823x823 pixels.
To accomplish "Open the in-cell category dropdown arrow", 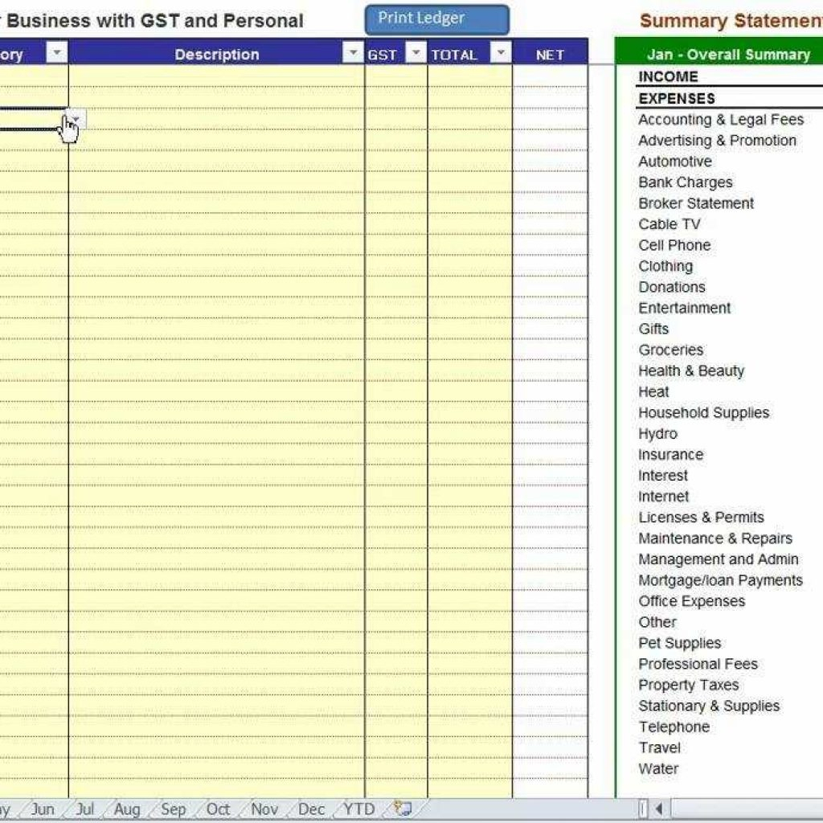I will [76, 119].
